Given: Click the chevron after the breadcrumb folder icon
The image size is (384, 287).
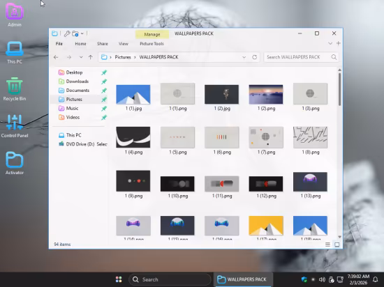Looking at the screenshot, I should tap(111, 57).
